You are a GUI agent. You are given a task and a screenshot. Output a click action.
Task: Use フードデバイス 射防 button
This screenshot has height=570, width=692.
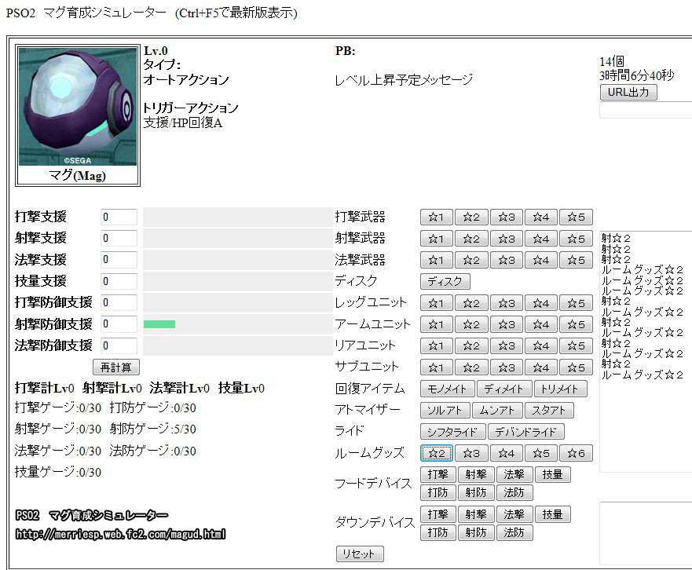click(476, 492)
